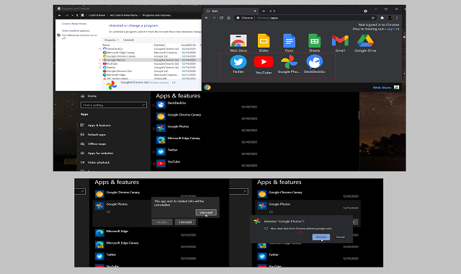Viewport: 461px width, 274px height.
Task: Go back in Programs and Features window
Action: 60,15
